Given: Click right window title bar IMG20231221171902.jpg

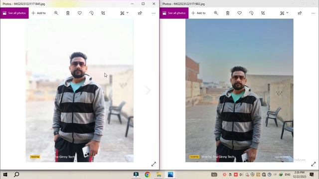Looking at the screenshot, I should point(183,4).
